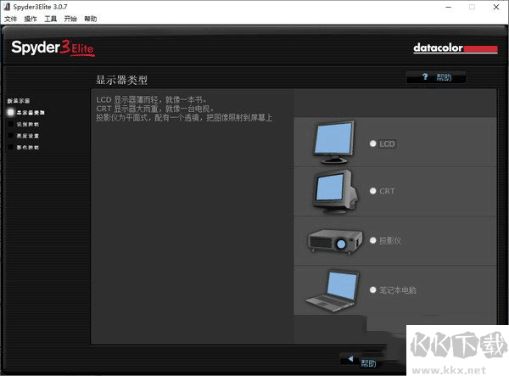Click the back arrow icon at bottom
The image size is (509, 376).
pyautogui.click(x=350, y=359)
